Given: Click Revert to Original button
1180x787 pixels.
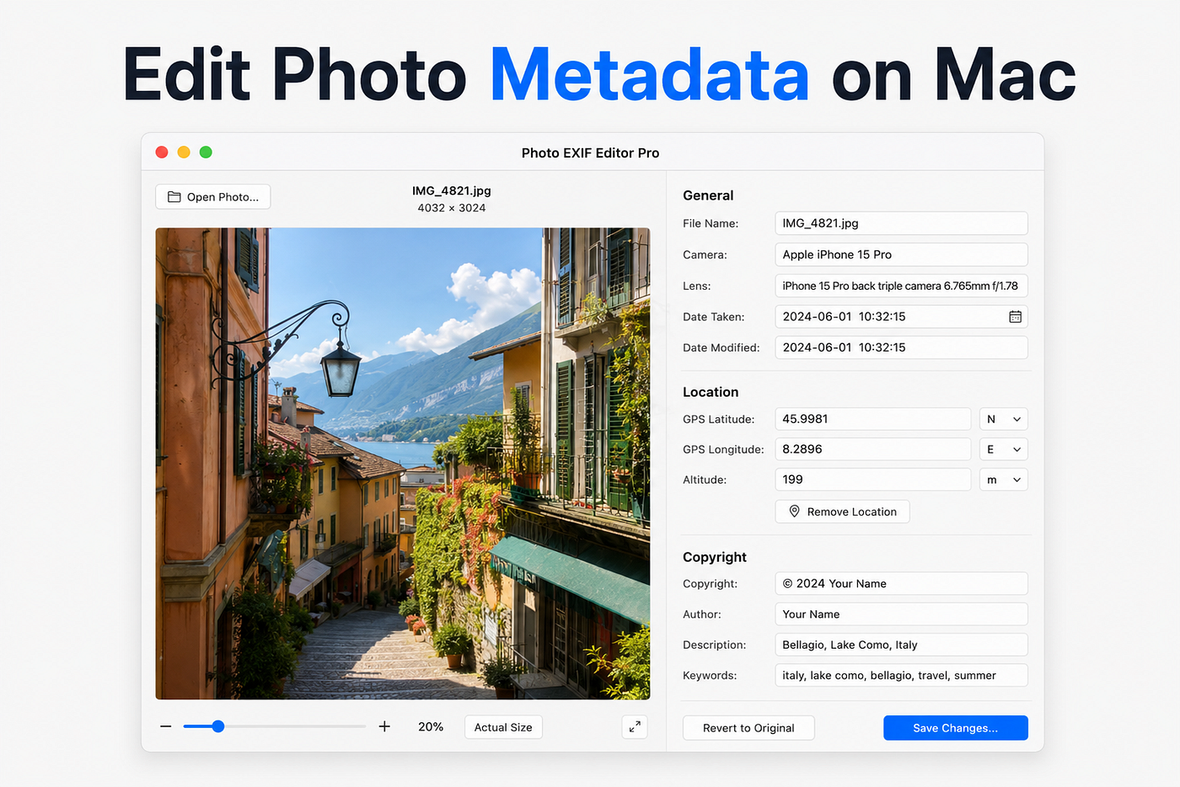Looking at the screenshot, I should (x=748, y=728).
